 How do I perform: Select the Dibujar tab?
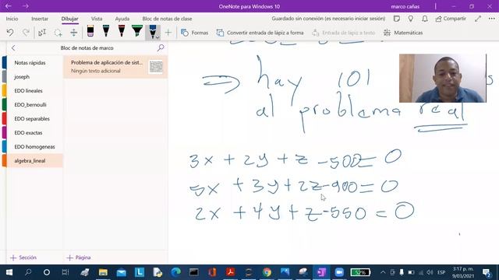click(x=69, y=19)
